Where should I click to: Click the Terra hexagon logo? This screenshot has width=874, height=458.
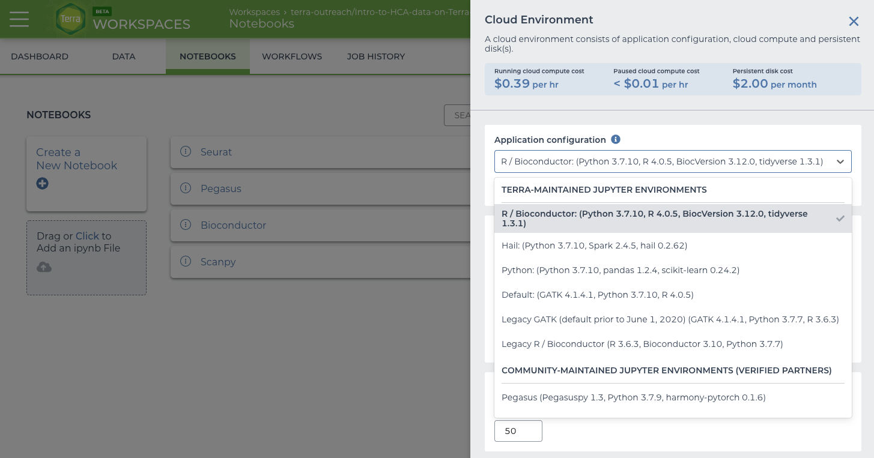click(71, 19)
